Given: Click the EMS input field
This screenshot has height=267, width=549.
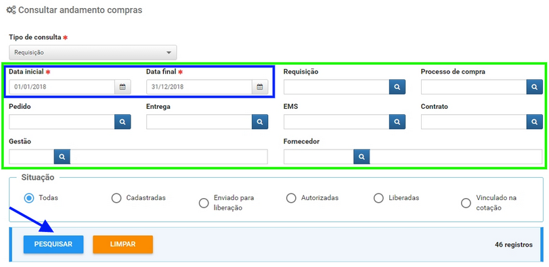Looking at the screenshot, I should tap(336, 122).
